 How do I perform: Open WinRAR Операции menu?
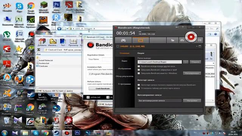pyautogui.click(x=59, y=36)
